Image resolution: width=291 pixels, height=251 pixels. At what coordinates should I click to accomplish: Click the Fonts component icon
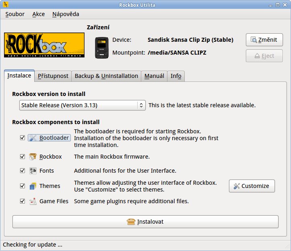tap(33, 171)
